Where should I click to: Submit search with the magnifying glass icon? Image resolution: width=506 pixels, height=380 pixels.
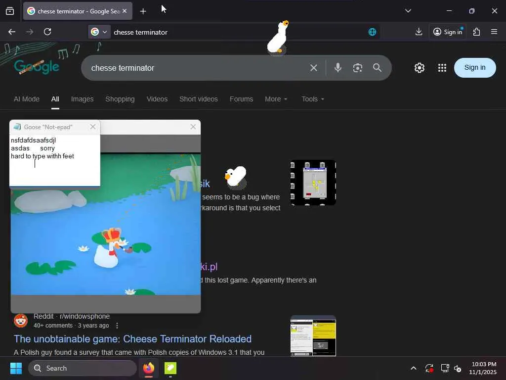[x=377, y=68]
